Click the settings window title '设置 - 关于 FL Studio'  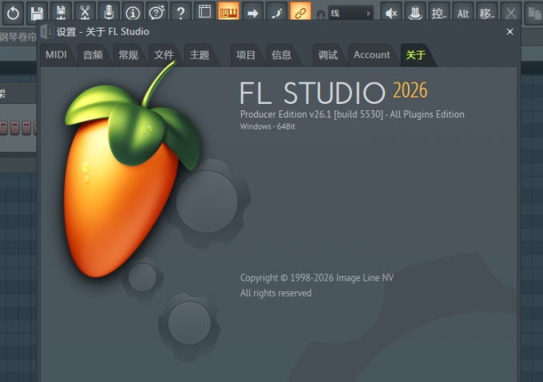[x=103, y=31]
